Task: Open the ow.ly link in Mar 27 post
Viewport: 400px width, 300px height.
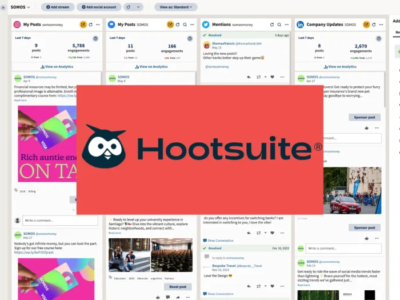Action: [x=34, y=253]
